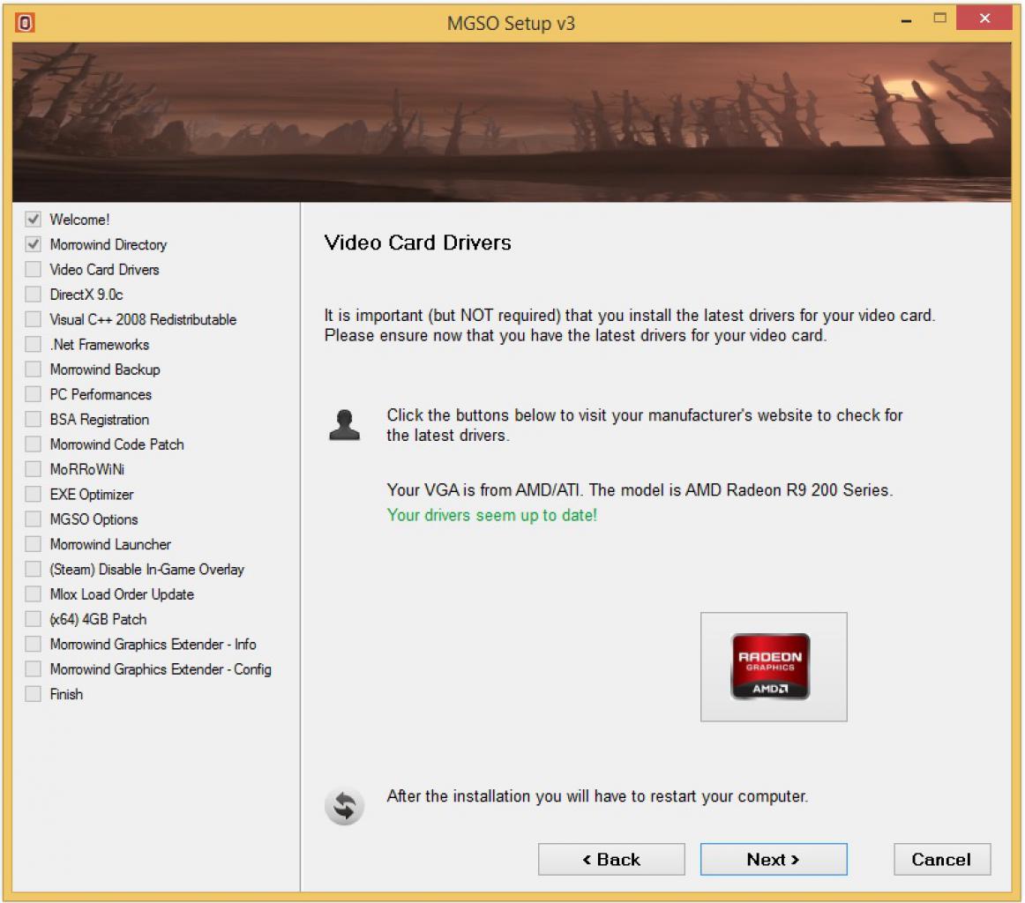Check Visual C++ 2008 Redistributable box
Image resolution: width=1025 pixels, height=903 pixels.
tap(33, 319)
